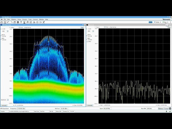Open the File menu

(5, 19)
